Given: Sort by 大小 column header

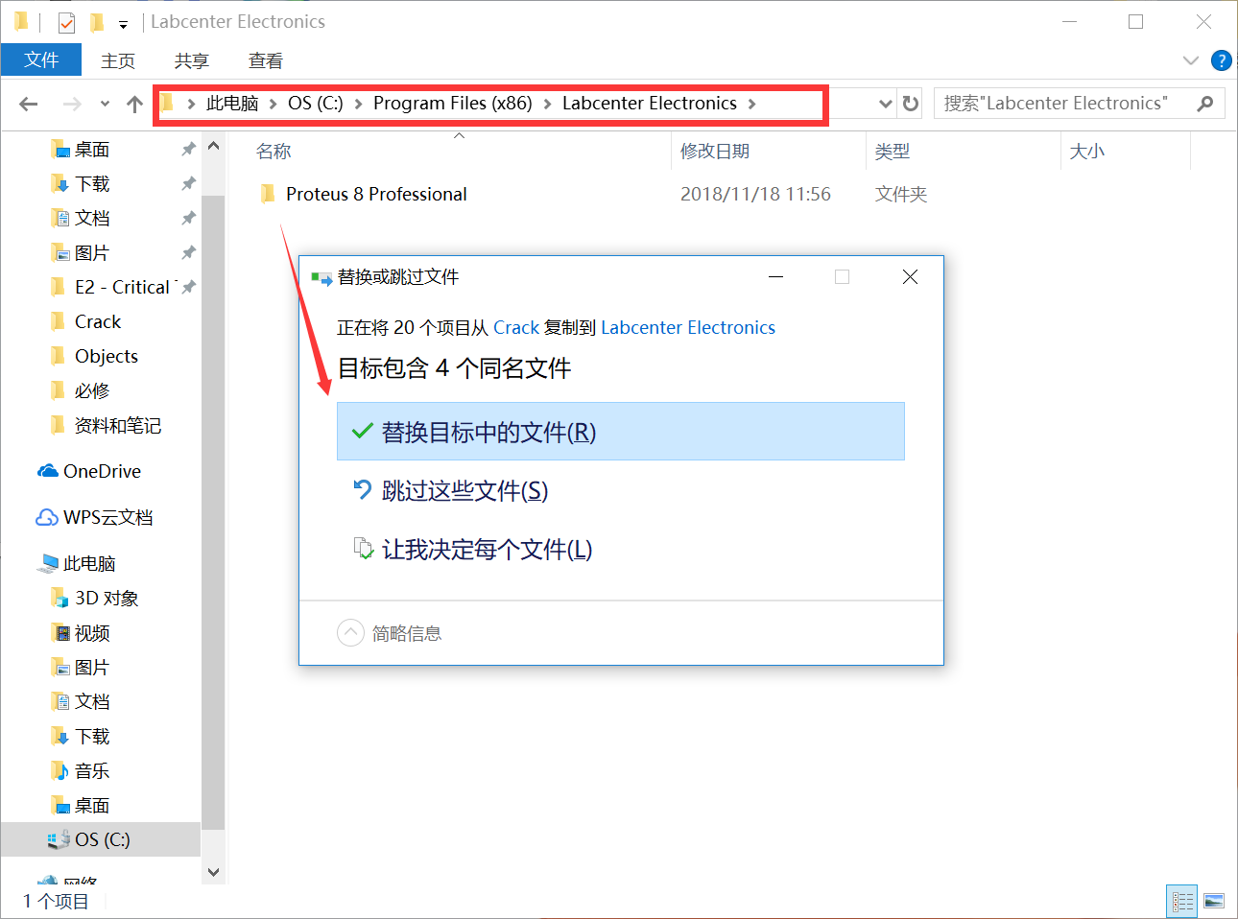Looking at the screenshot, I should click(1087, 151).
